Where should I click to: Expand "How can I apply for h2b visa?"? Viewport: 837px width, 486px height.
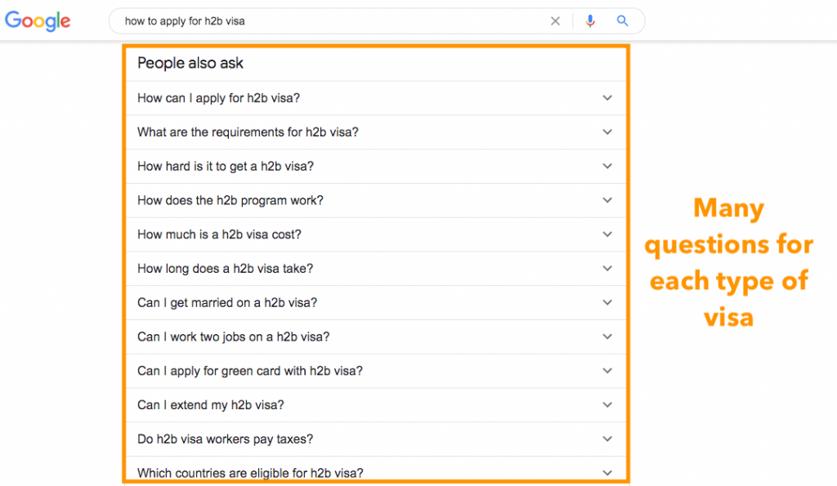(x=376, y=98)
